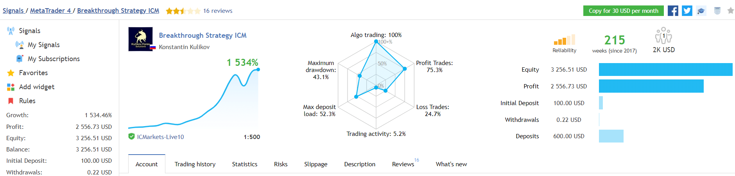Select the Risks tab
Screen dimensions: 735x176
click(281, 164)
